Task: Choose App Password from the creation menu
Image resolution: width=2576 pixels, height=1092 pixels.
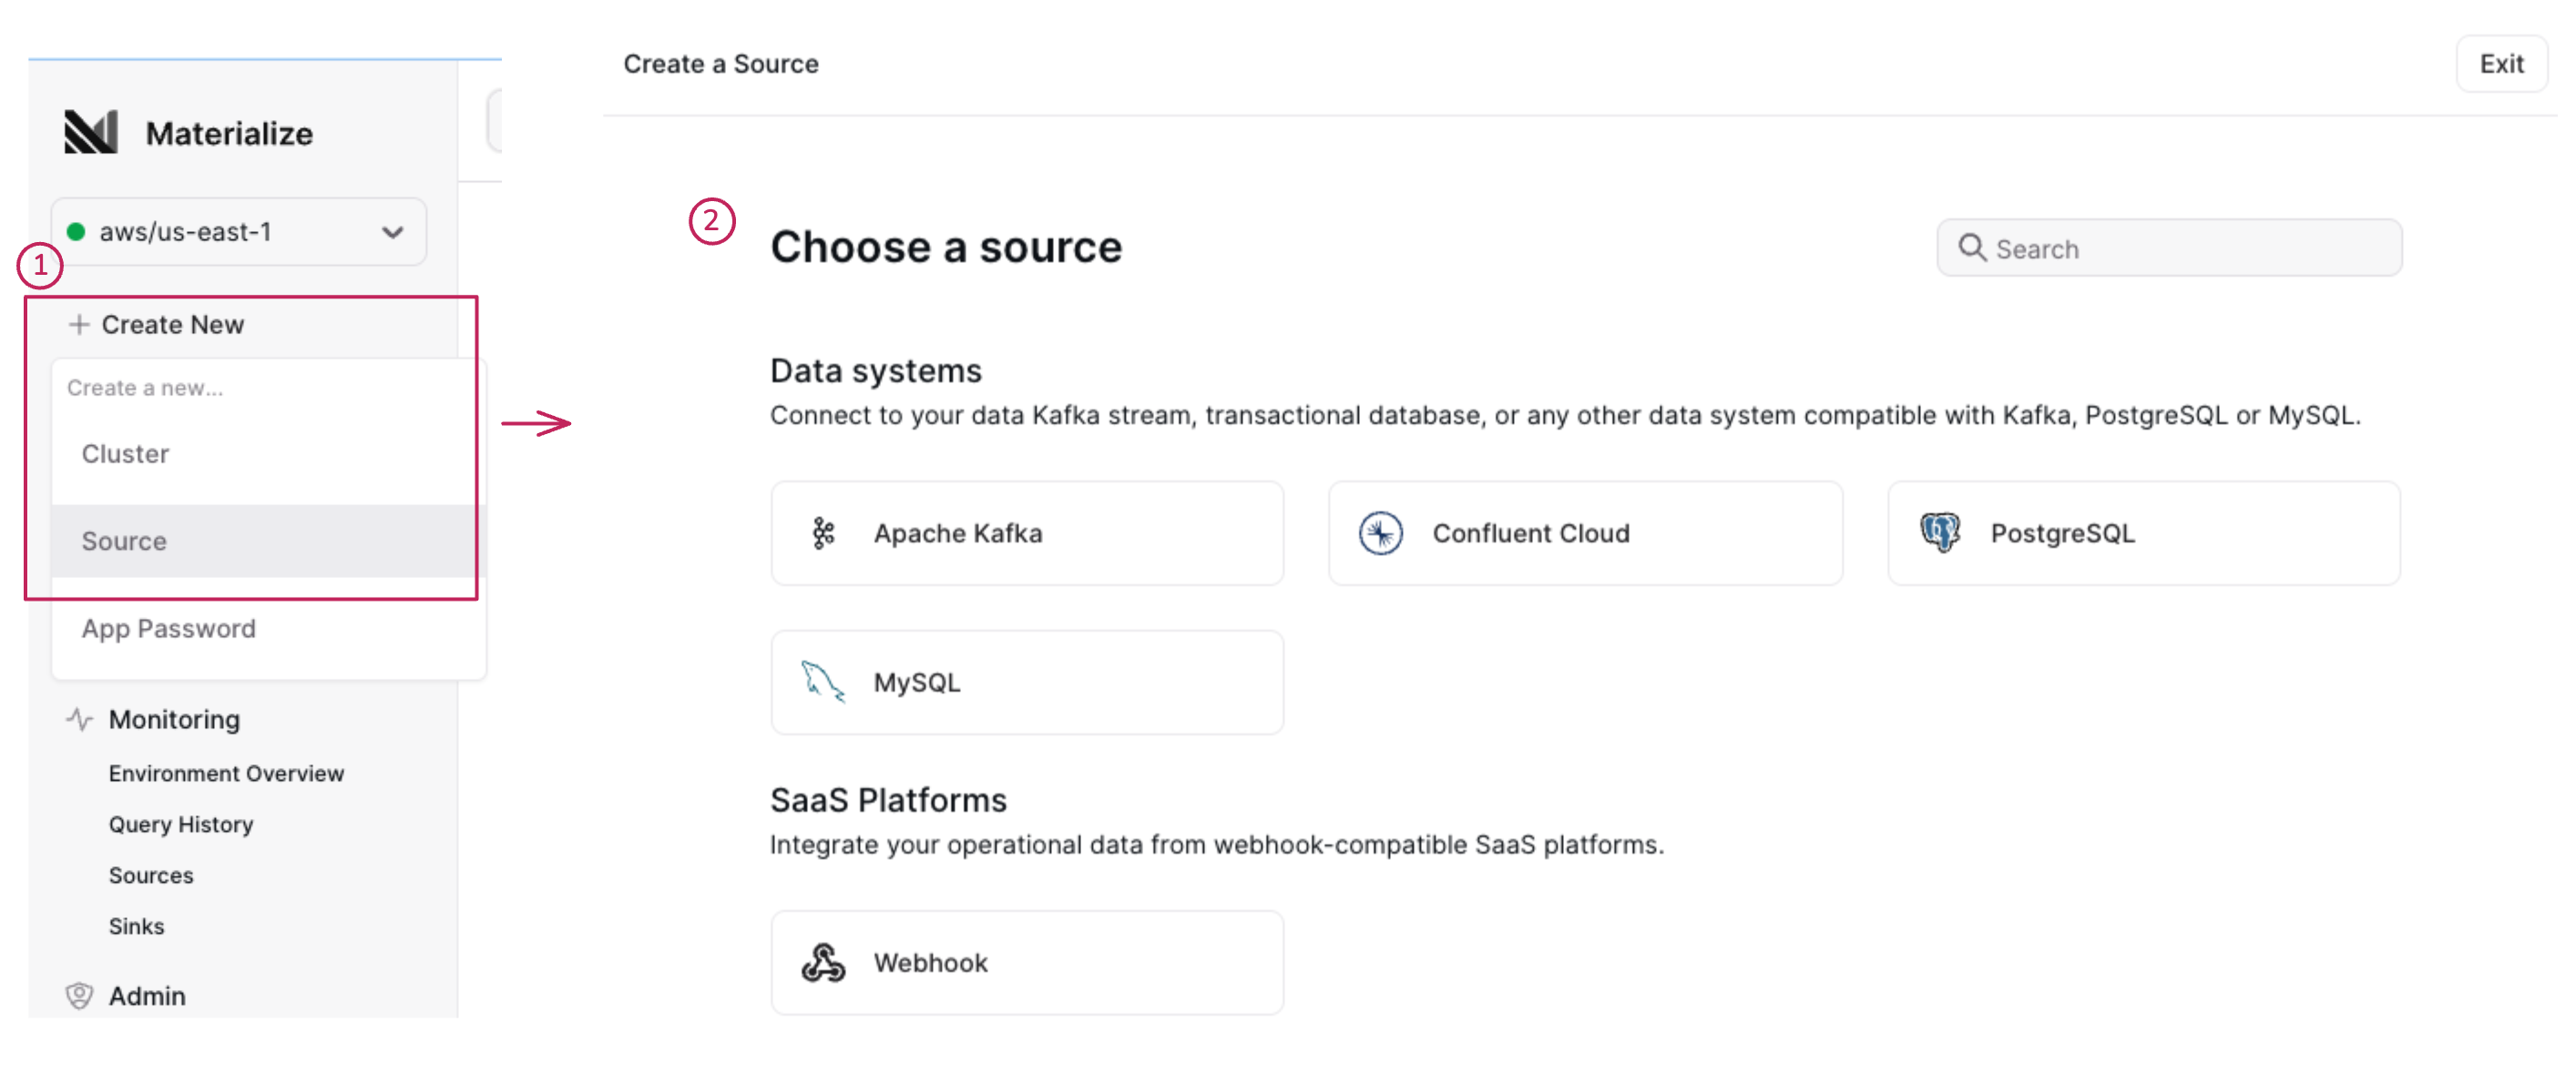Action: coord(168,629)
